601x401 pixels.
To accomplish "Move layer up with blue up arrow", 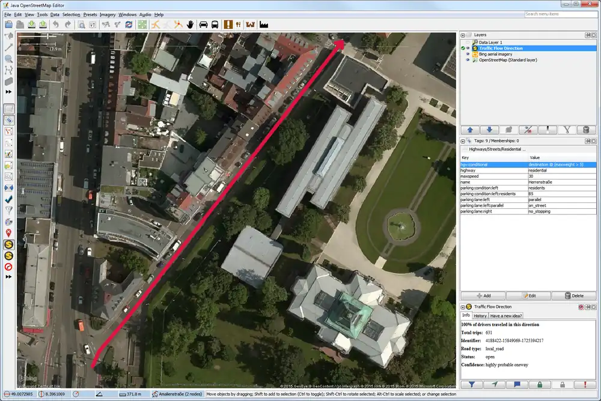I will [x=469, y=130].
